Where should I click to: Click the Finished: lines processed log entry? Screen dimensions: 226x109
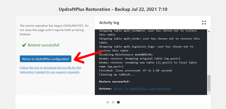[136, 70]
